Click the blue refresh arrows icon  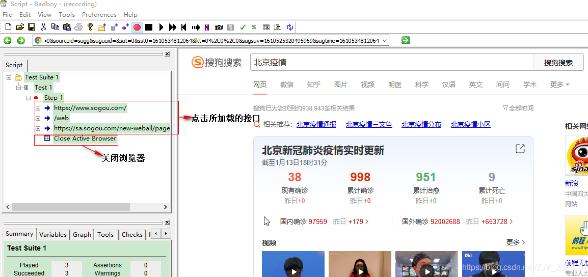pyautogui.click(x=289, y=27)
